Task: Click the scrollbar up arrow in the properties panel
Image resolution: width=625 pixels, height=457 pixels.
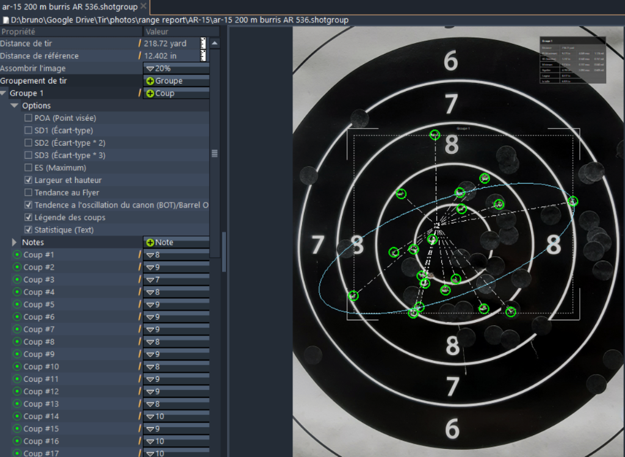Action: [214, 43]
